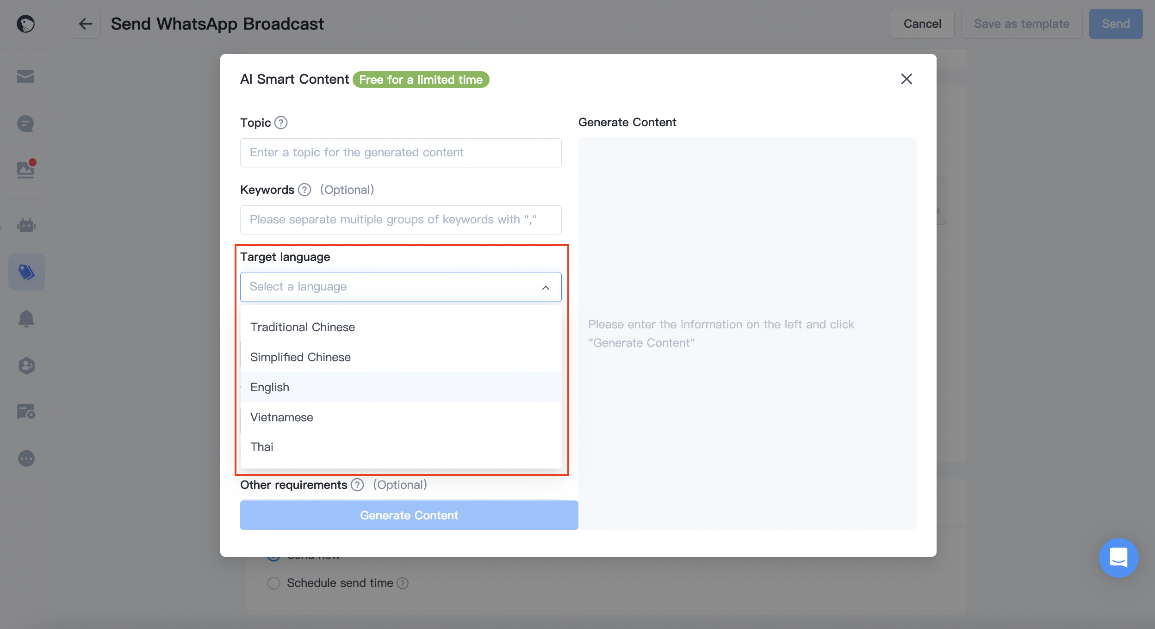Select the Schedule send time radio button

click(274, 583)
